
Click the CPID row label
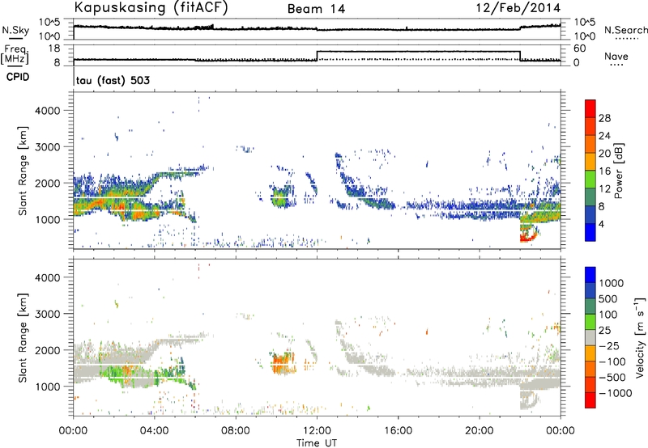[18, 77]
